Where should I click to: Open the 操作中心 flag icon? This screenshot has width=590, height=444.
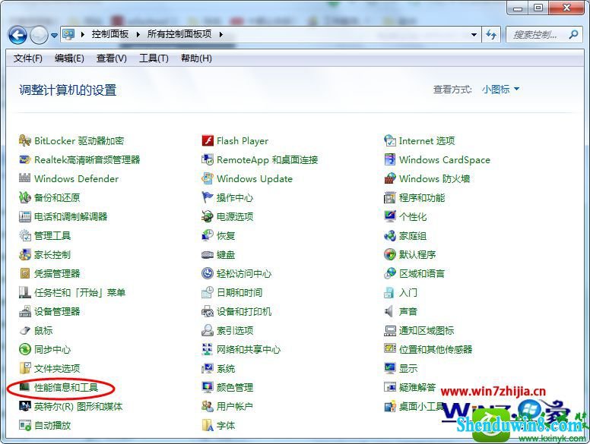pyautogui.click(x=208, y=197)
